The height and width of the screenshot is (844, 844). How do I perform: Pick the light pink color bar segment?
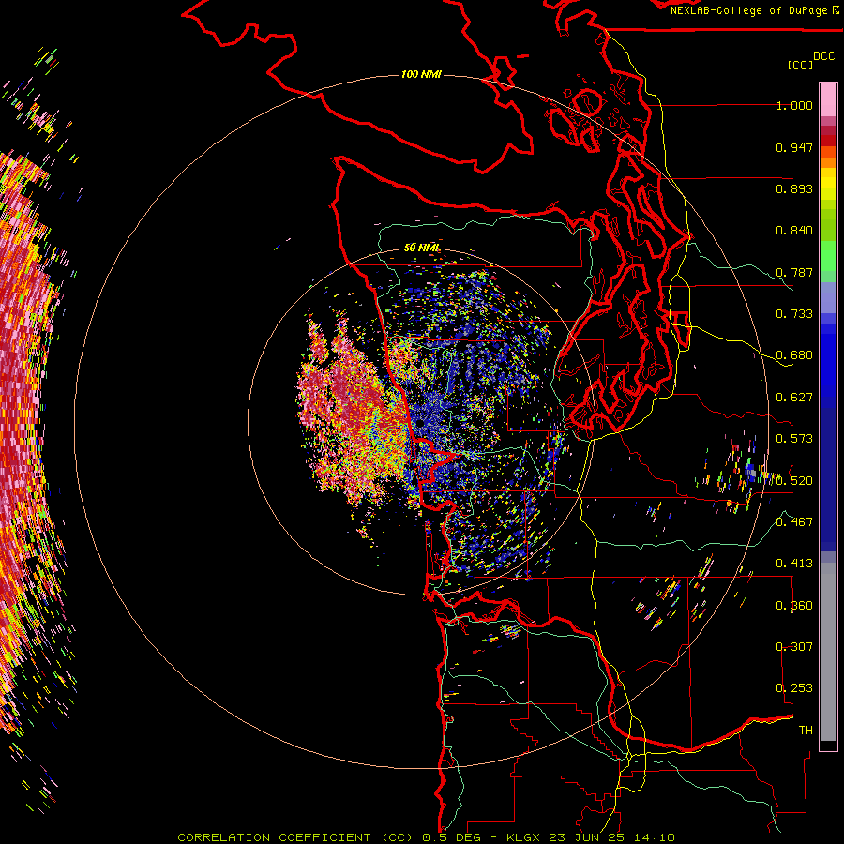pyautogui.click(x=828, y=100)
